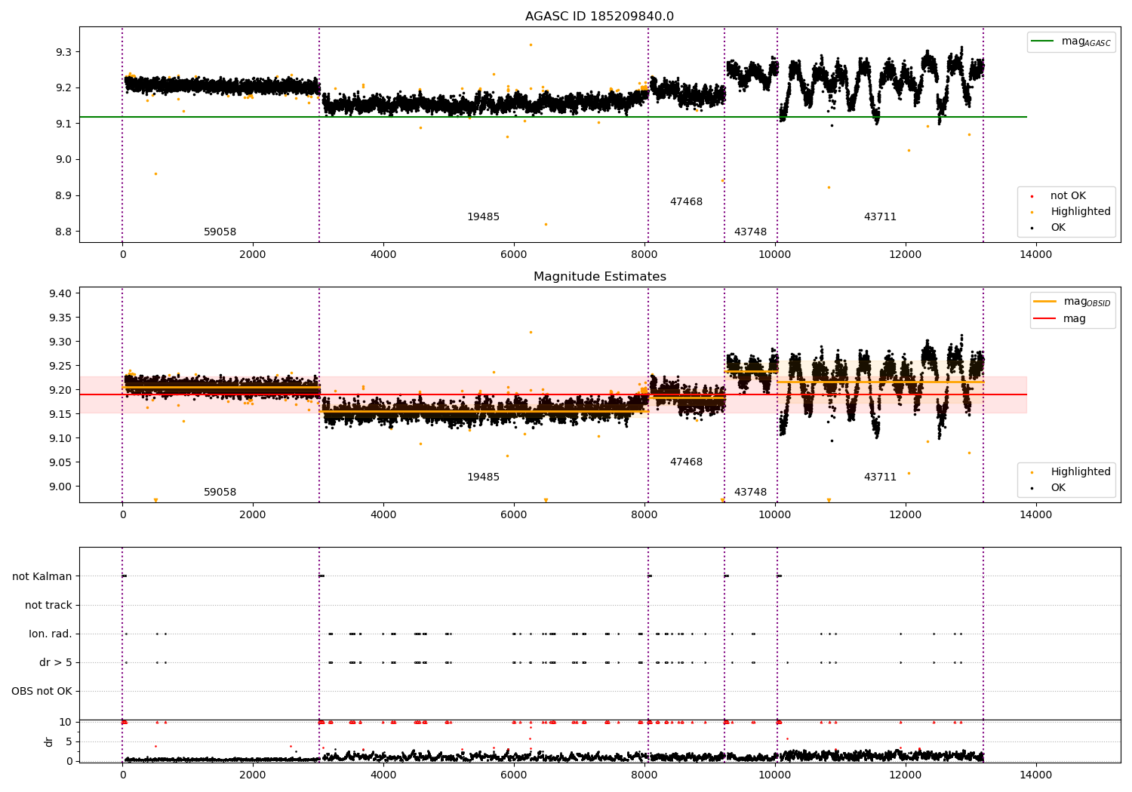Click y-axis tick '9.40' in middle plot
The height and width of the screenshot is (792, 1132).
click(x=60, y=293)
